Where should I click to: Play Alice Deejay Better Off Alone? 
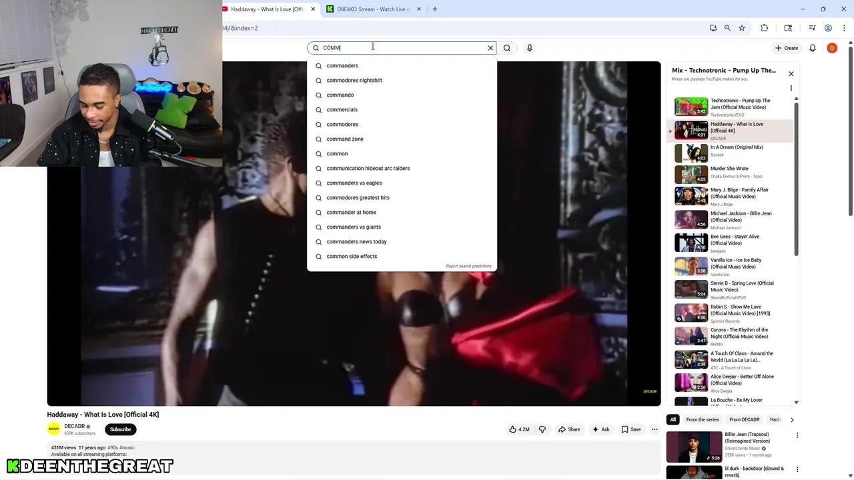click(x=731, y=383)
